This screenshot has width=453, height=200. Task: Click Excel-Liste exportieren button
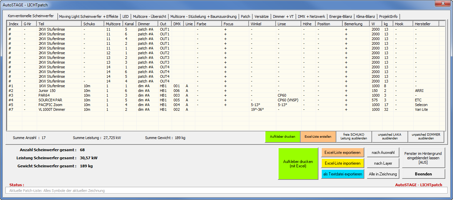[342, 153]
